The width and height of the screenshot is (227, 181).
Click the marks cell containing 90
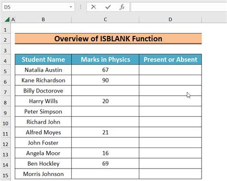tap(105, 80)
